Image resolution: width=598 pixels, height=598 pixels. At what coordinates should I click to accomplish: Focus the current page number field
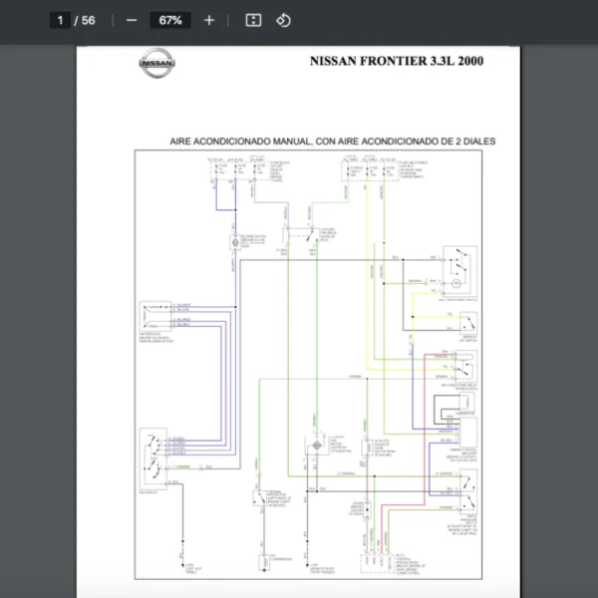pyautogui.click(x=60, y=20)
